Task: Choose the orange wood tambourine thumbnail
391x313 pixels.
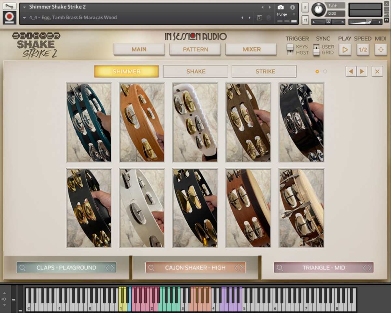Action: point(142,122)
